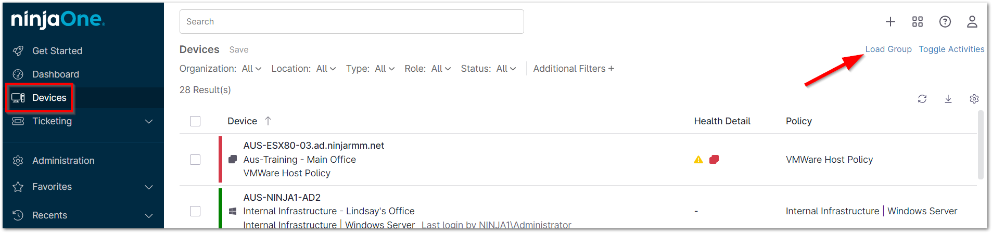Check the AUS-ESX80-03 device checkbox
This screenshot has width=992, height=233.
(x=195, y=160)
